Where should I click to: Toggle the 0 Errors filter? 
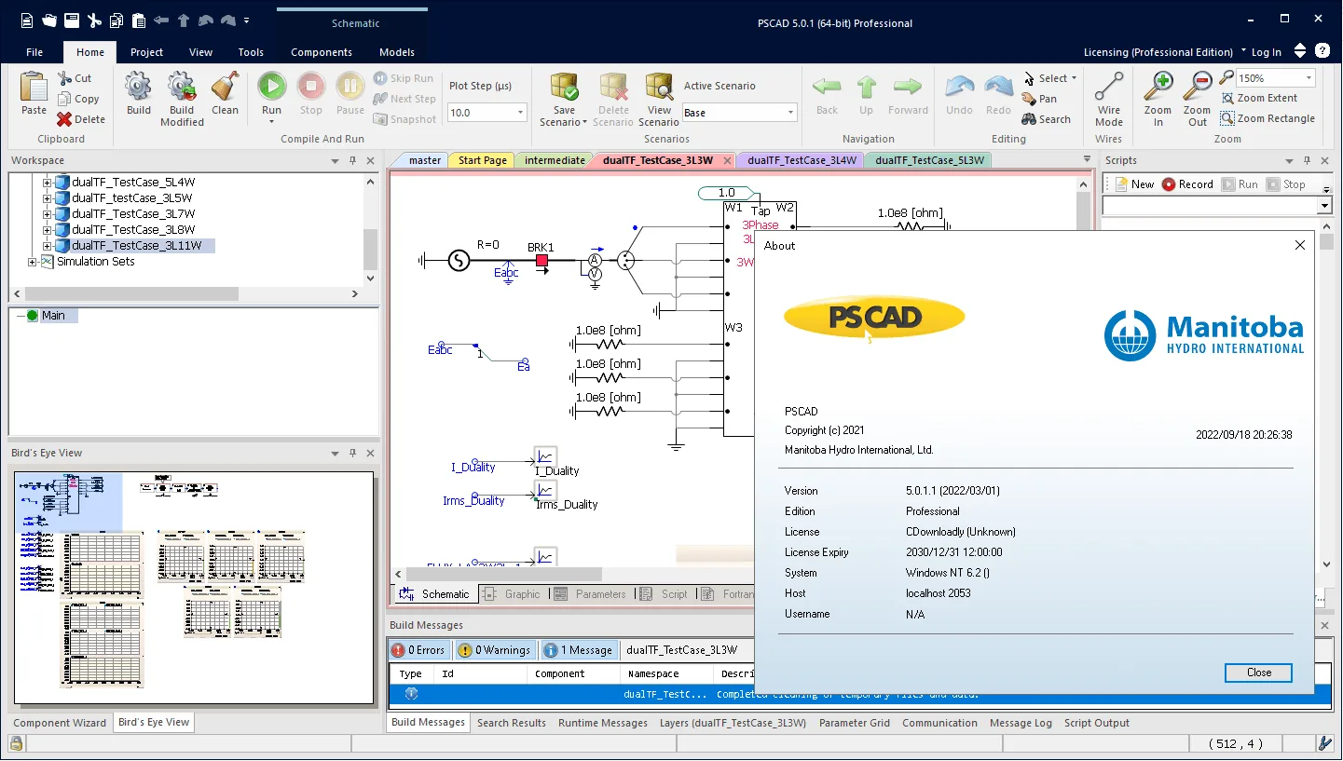[x=418, y=650]
